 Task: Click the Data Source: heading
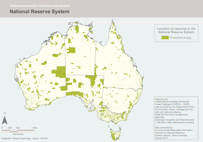coord(162,99)
